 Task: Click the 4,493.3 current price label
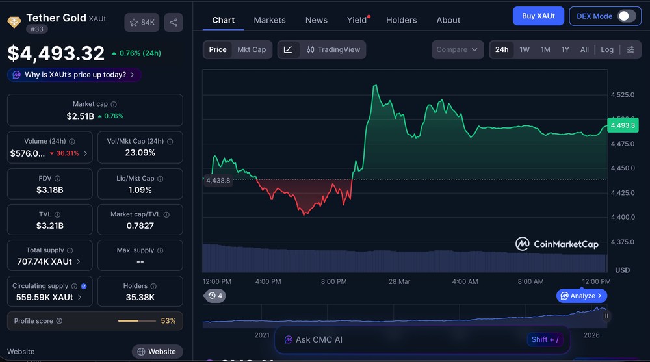623,125
